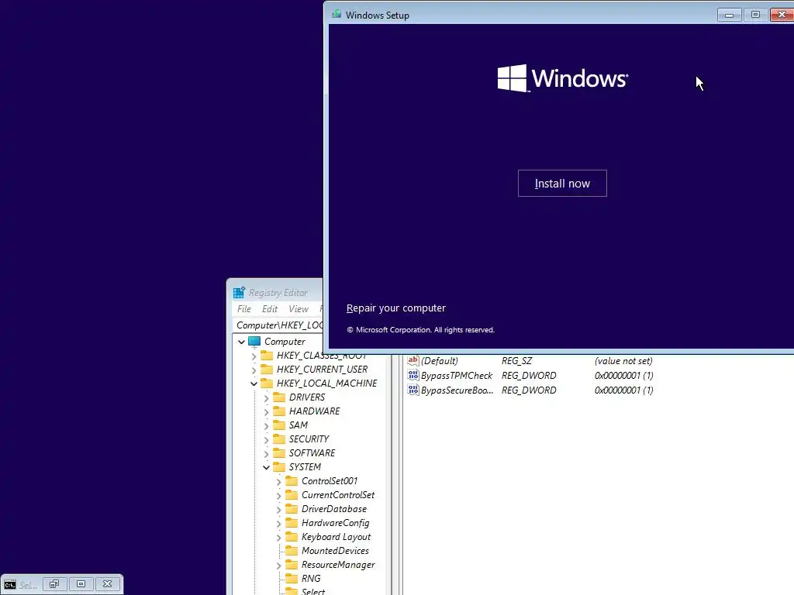Select ResourceManager folder icon
The width and height of the screenshot is (794, 595).
click(292, 565)
